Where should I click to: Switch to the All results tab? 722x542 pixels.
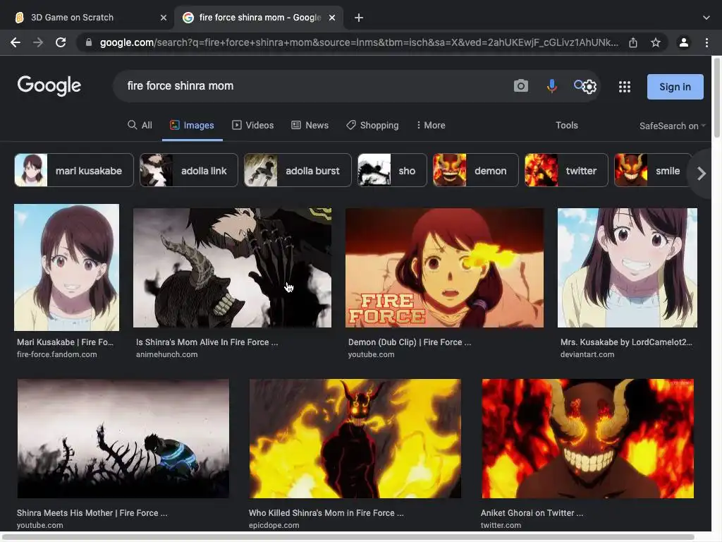click(140, 126)
